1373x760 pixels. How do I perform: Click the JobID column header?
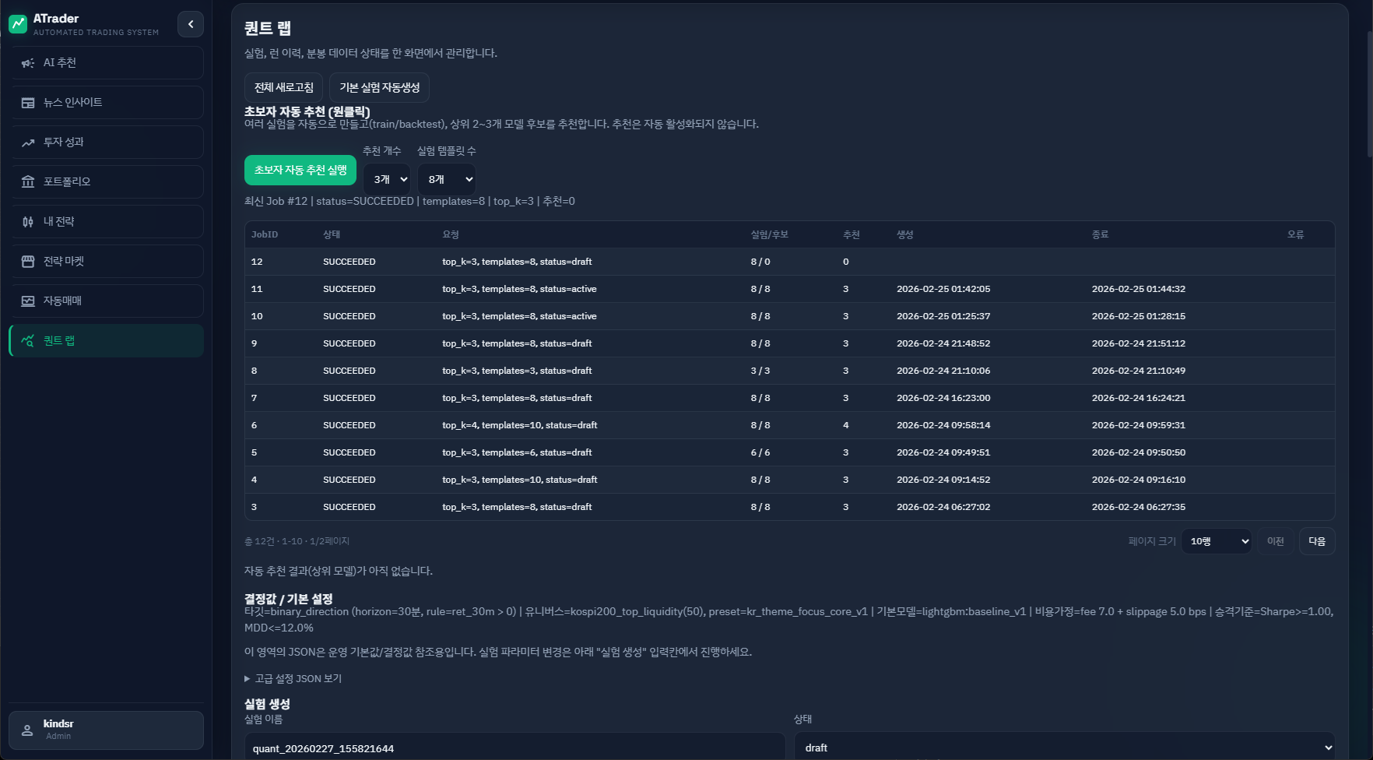tap(265, 234)
